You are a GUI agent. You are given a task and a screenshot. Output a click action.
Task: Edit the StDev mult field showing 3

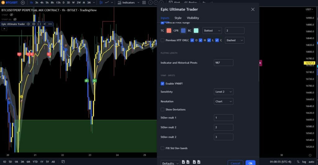point(224,137)
